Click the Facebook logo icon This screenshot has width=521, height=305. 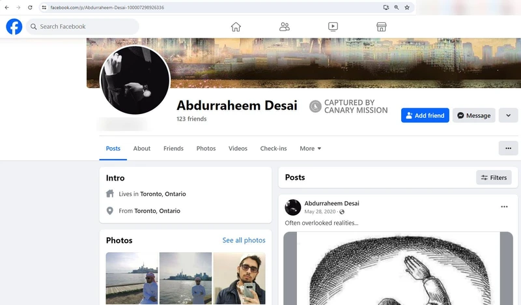(14, 27)
